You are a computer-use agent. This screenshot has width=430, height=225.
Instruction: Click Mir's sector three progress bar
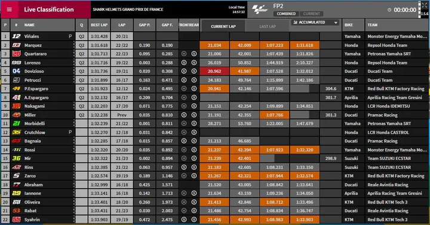click(274, 158)
